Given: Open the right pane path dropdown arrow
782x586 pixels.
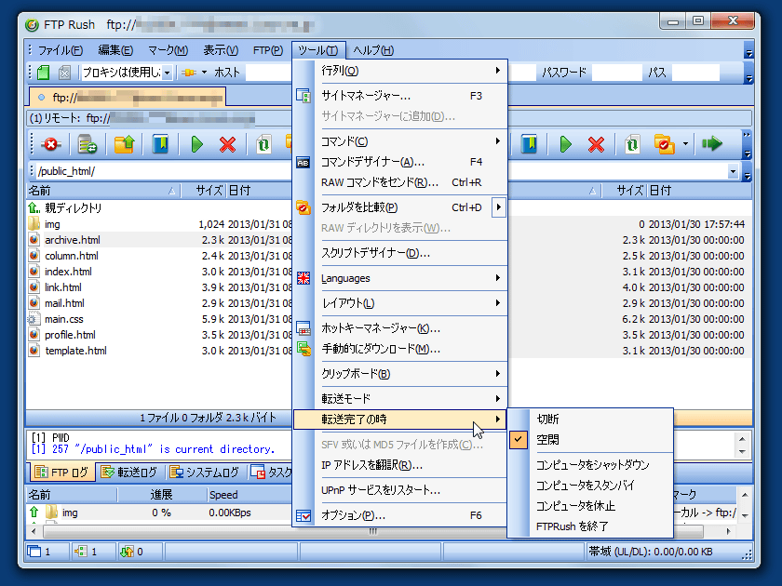Looking at the screenshot, I should [x=733, y=171].
